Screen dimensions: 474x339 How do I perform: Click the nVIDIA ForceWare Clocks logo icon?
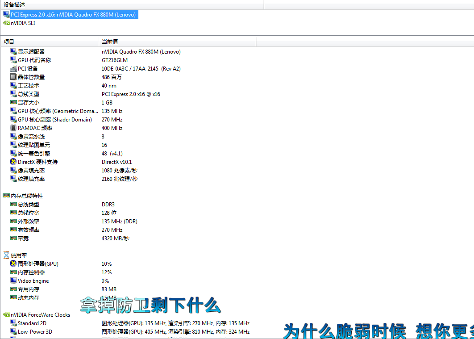click(x=6, y=315)
